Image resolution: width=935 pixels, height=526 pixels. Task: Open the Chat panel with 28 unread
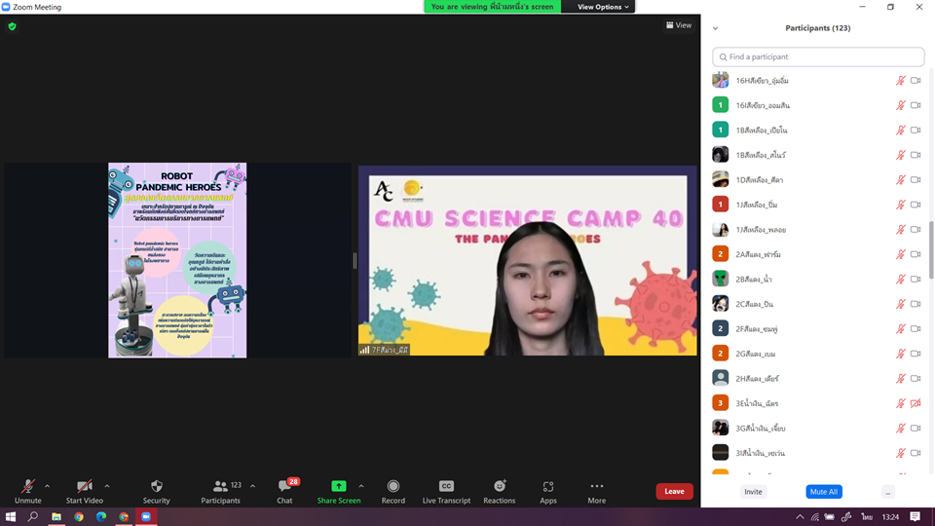[x=284, y=490]
